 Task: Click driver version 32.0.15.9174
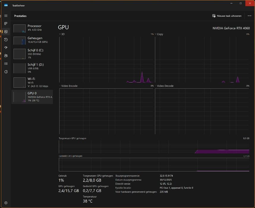point(166,176)
